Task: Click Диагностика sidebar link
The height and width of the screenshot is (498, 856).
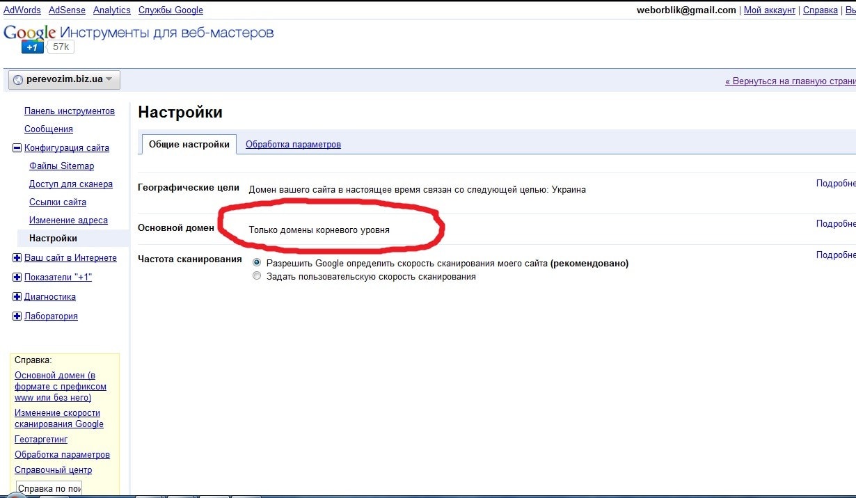Action: [50, 297]
